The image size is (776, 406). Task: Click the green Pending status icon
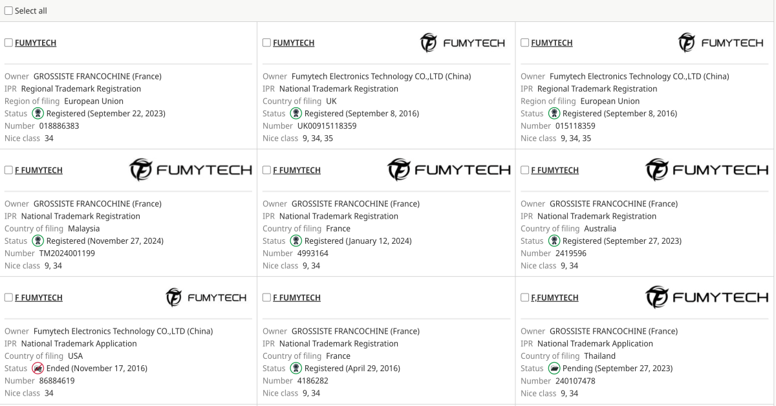pos(554,369)
